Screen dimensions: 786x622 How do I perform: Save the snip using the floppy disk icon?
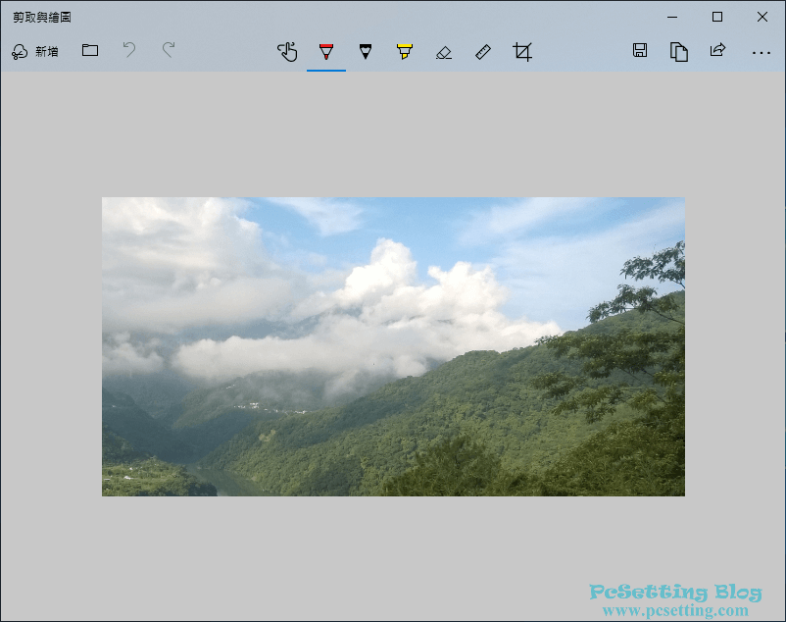(x=640, y=51)
